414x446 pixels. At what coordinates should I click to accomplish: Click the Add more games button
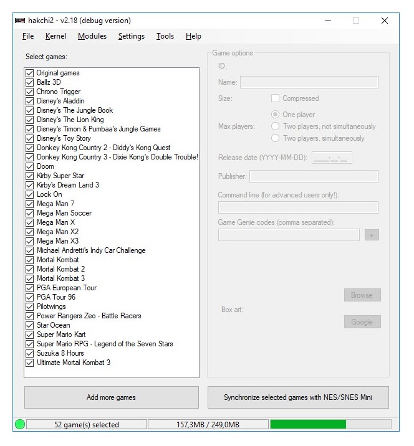point(112,397)
